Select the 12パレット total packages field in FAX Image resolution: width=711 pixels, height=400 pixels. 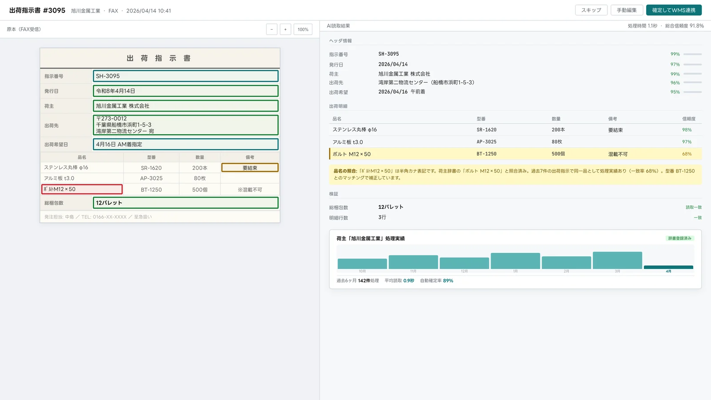click(186, 203)
